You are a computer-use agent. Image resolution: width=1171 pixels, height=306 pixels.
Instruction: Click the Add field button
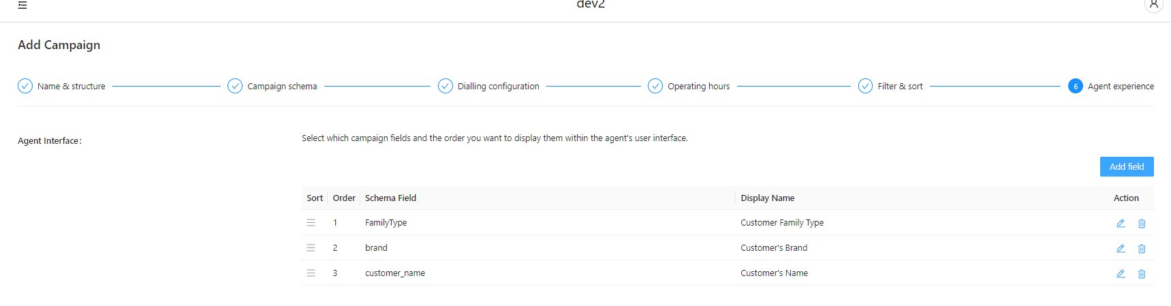click(x=1127, y=167)
